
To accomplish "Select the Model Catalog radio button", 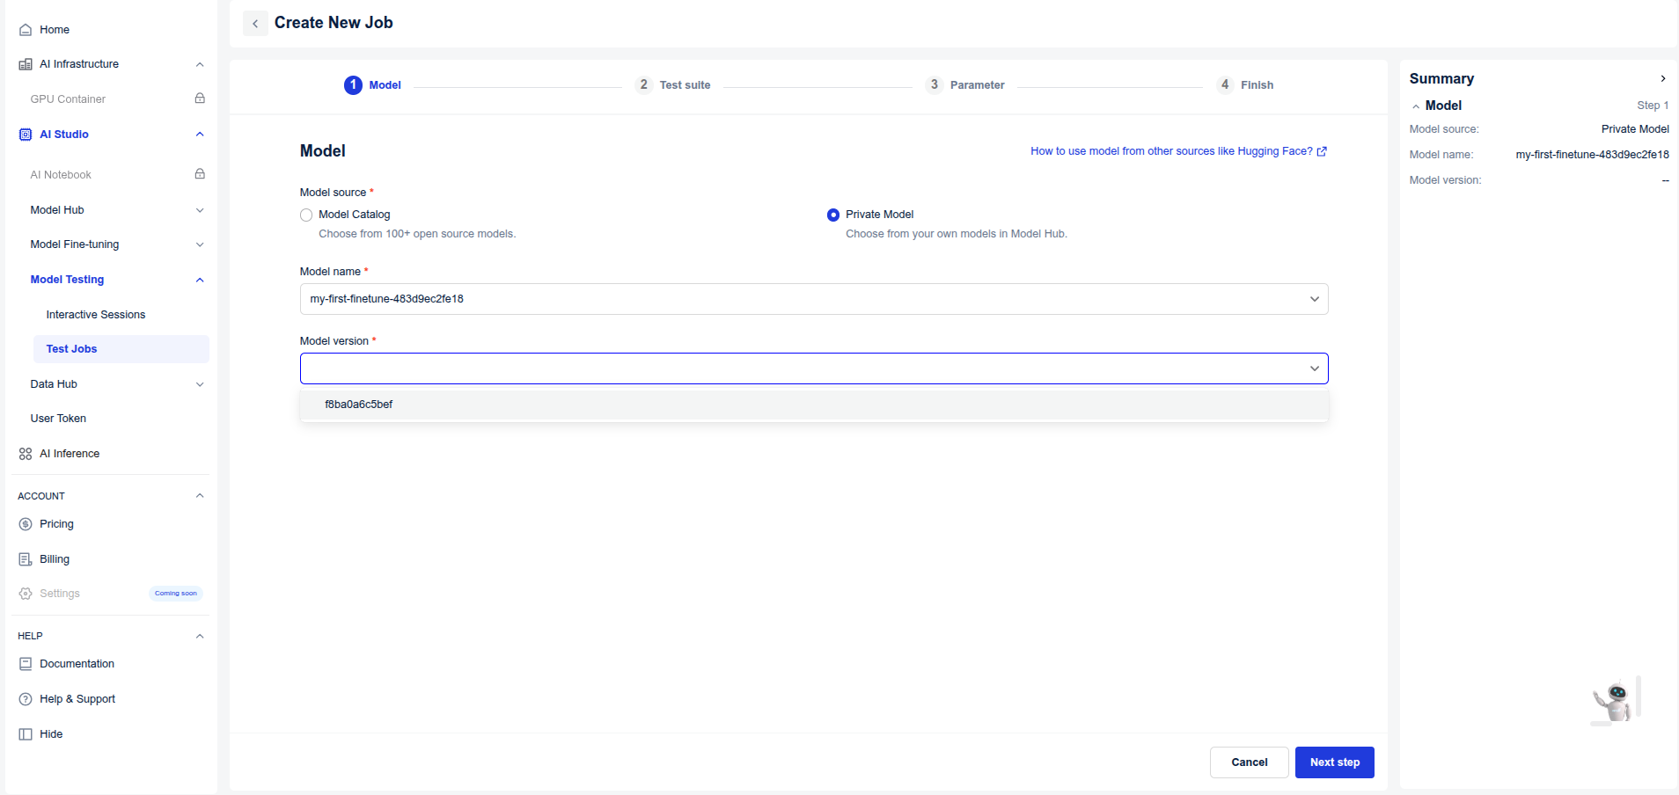I will (306, 215).
